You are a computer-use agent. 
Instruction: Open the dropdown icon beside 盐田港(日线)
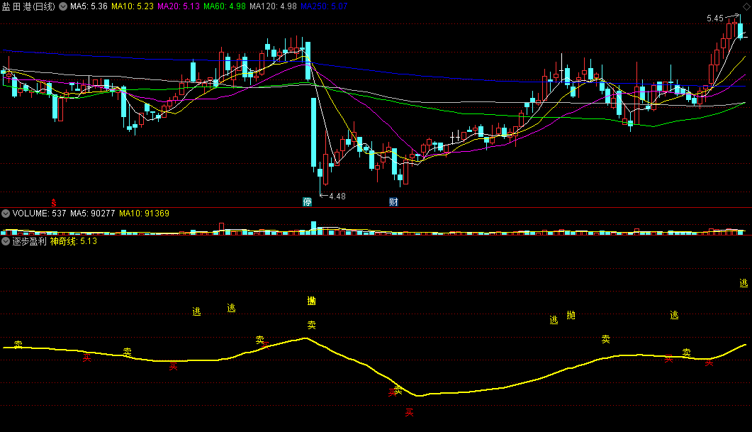point(63,6)
